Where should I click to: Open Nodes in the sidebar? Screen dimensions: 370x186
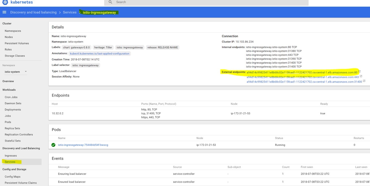pyautogui.click(x=9, y=37)
